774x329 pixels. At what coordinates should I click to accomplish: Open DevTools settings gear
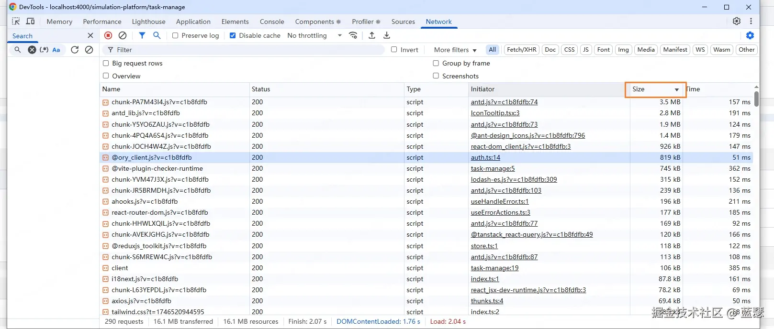736,21
